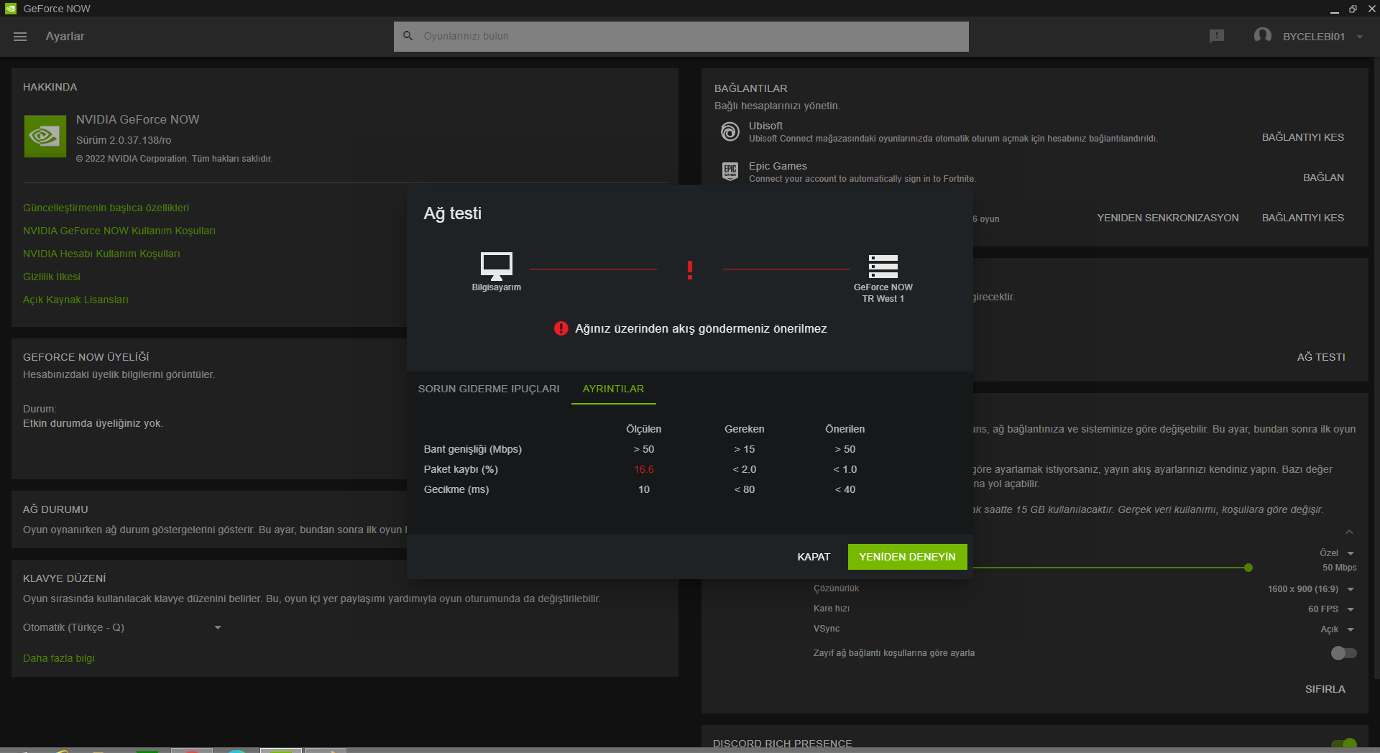The image size is (1380, 753).
Task: Click the 'Ağ testi' dialog title
Action: [x=452, y=213]
